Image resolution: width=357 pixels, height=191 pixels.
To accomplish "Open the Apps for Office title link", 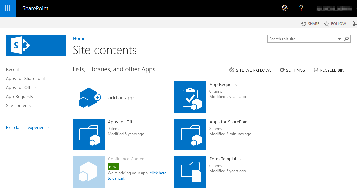I will (x=123, y=122).
